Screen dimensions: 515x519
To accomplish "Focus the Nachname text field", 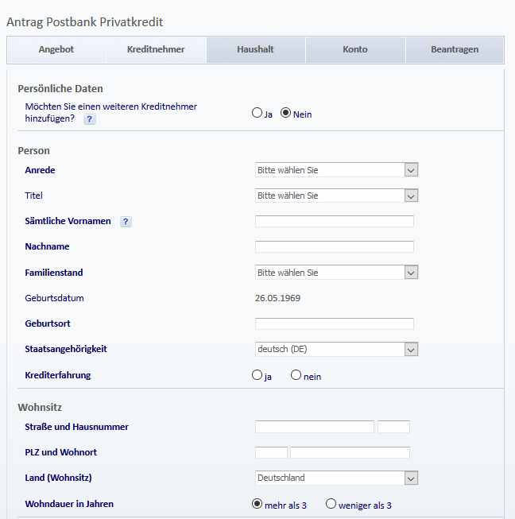I will [335, 246].
